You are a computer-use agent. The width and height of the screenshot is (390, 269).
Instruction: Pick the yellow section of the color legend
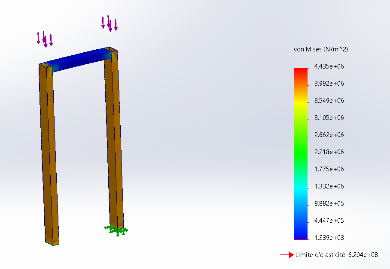pyautogui.click(x=301, y=103)
